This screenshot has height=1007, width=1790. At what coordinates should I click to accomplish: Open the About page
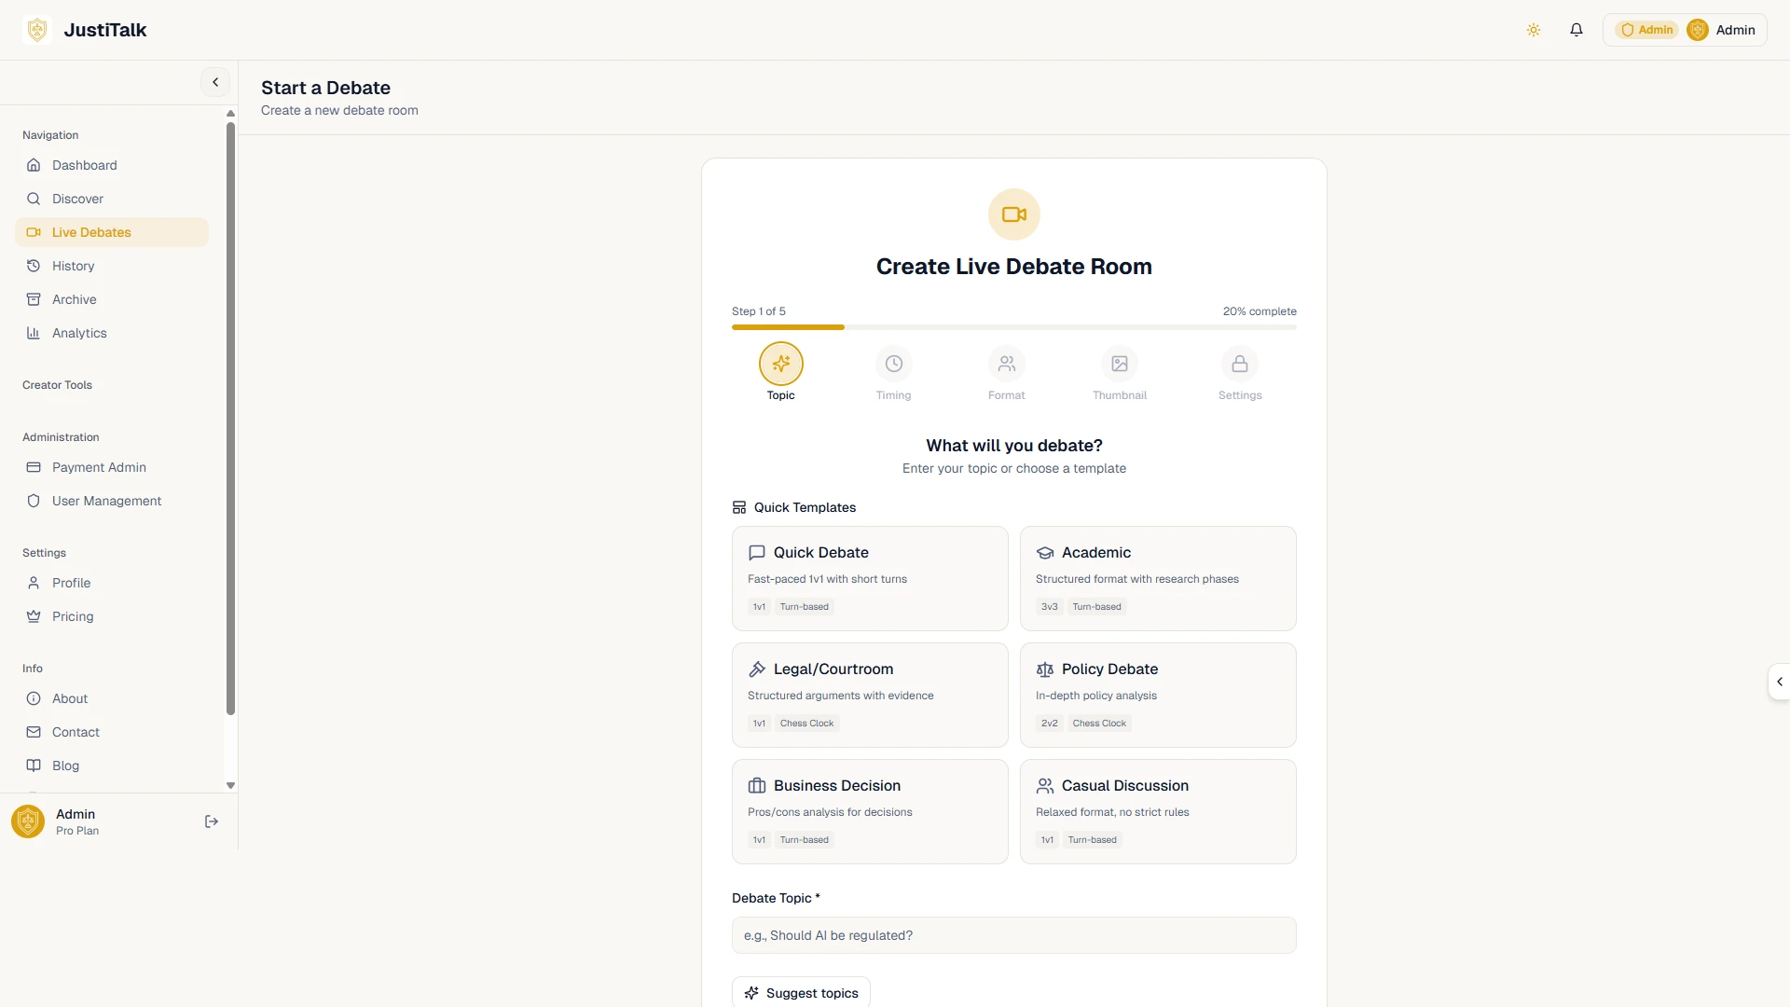pyautogui.click(x=112, y=698)
